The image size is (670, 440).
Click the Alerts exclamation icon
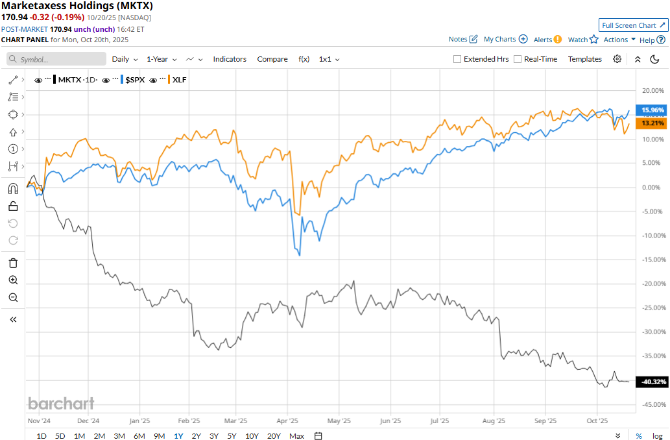pyautogui.click(x=558, y=40)
